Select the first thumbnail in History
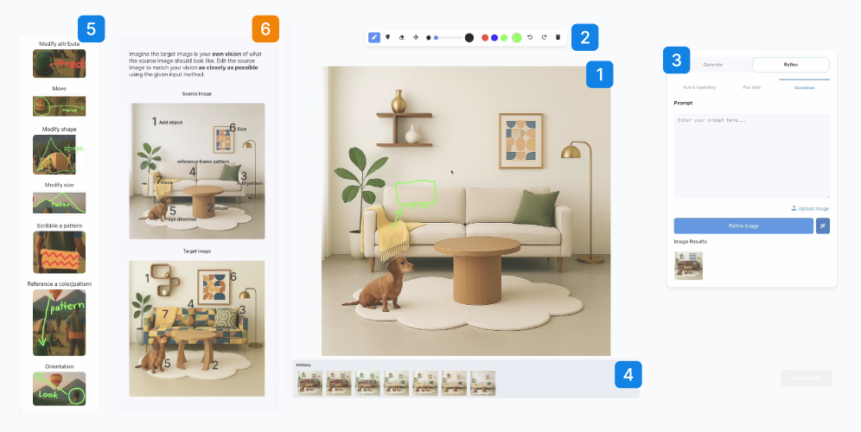861x432 pixels. (310, 383)
